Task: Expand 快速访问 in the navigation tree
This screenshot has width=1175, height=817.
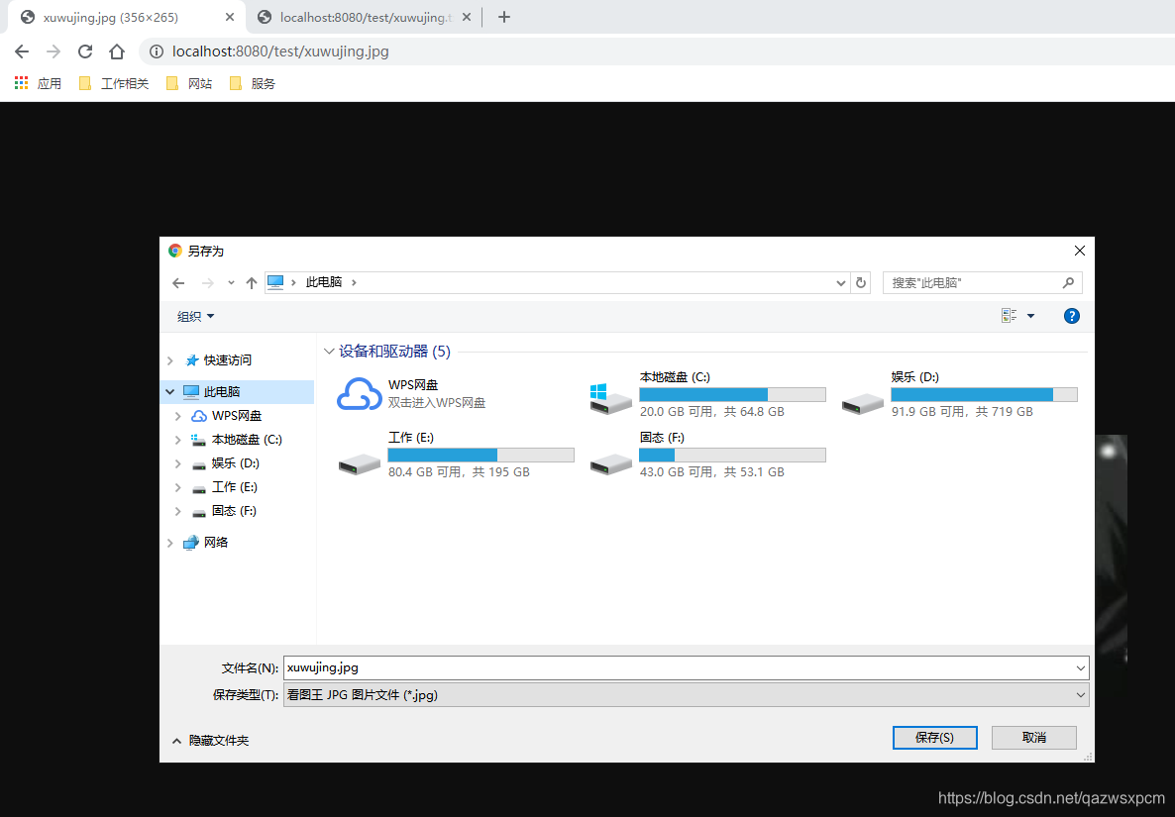Action: (x=170, y=360)
